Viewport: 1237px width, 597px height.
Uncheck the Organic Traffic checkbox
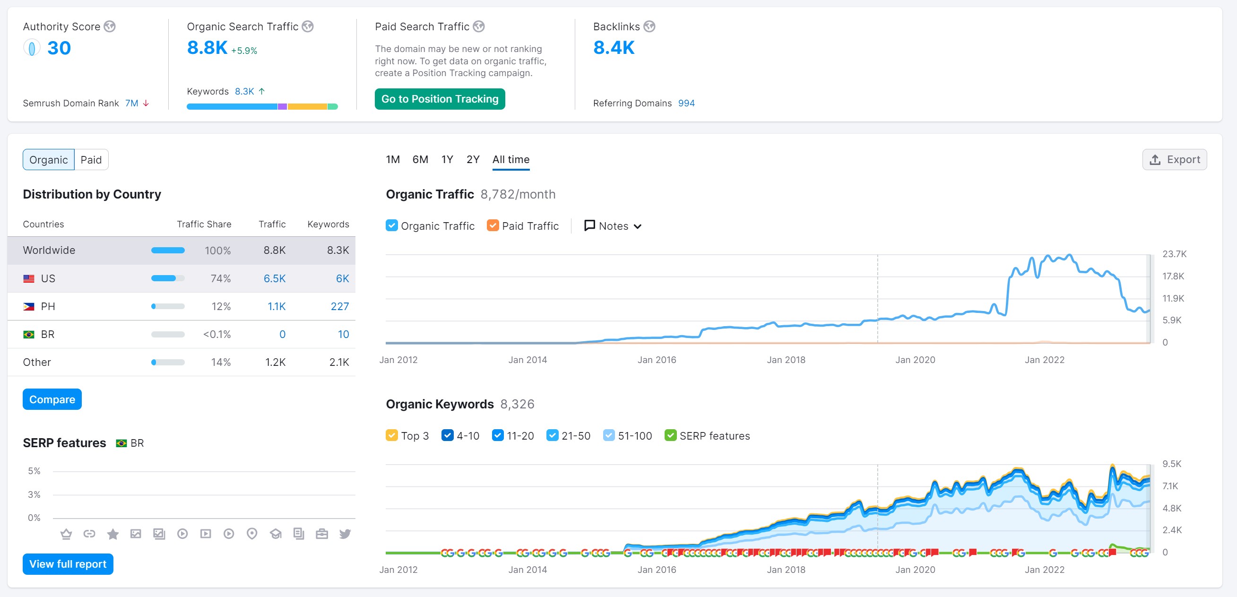pos(391,226)
